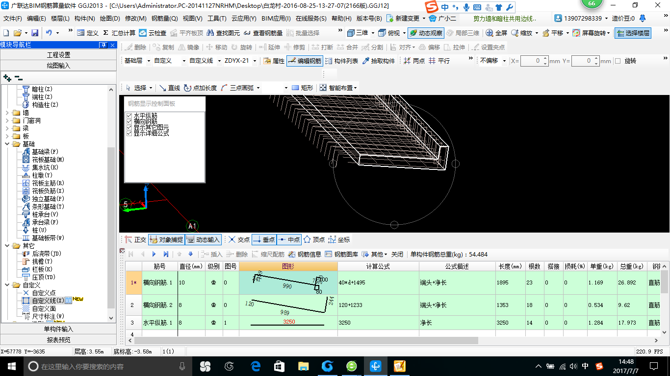Viewport: 670px width, 376px height.
Task: Enable the 旋转 rotation checkbox
Action: [x=618, y=61]
